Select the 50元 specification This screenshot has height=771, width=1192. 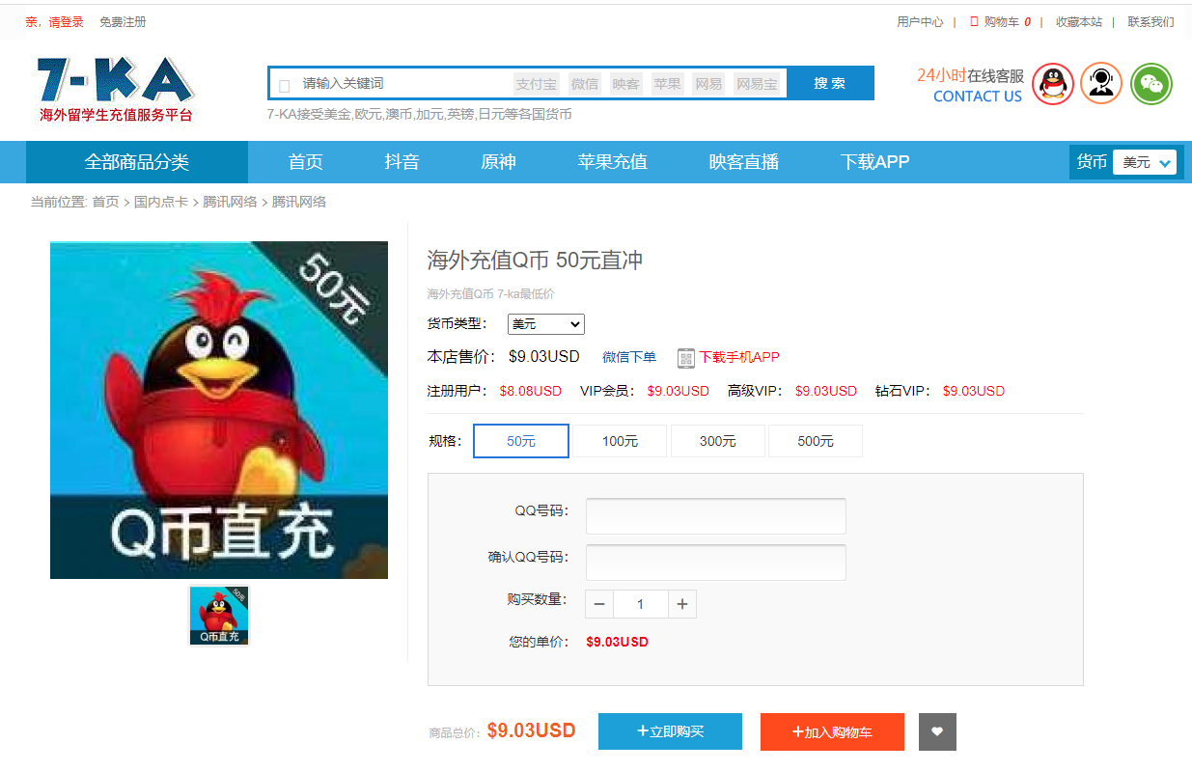tap(521, 441)
